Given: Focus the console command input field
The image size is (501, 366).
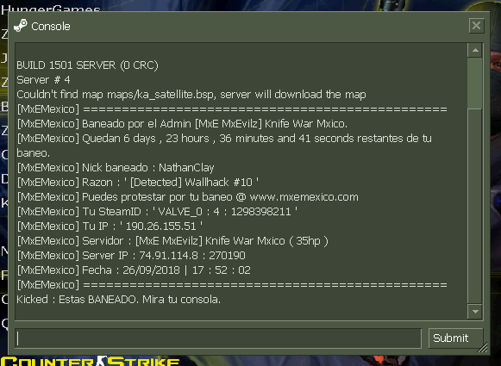Looking at the screenshot, I should [218, 338].
